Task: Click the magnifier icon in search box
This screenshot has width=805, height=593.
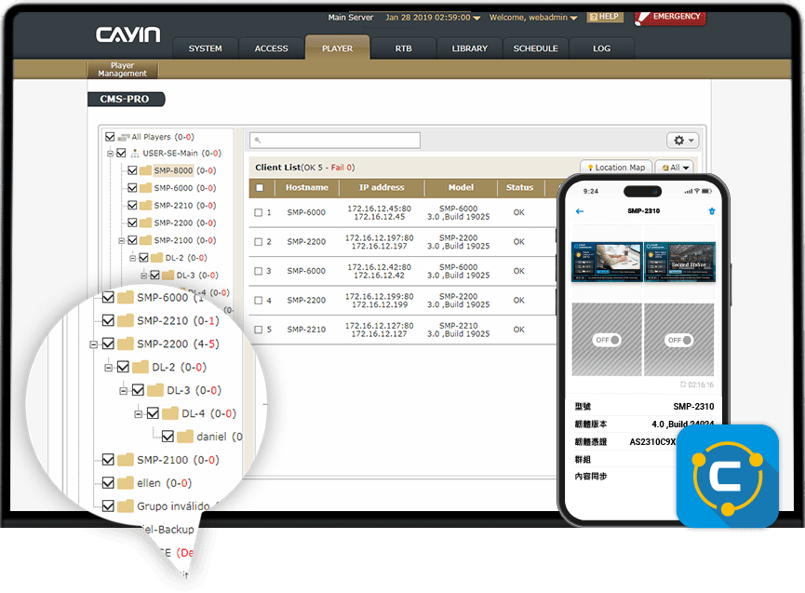Action: [258, 141]
